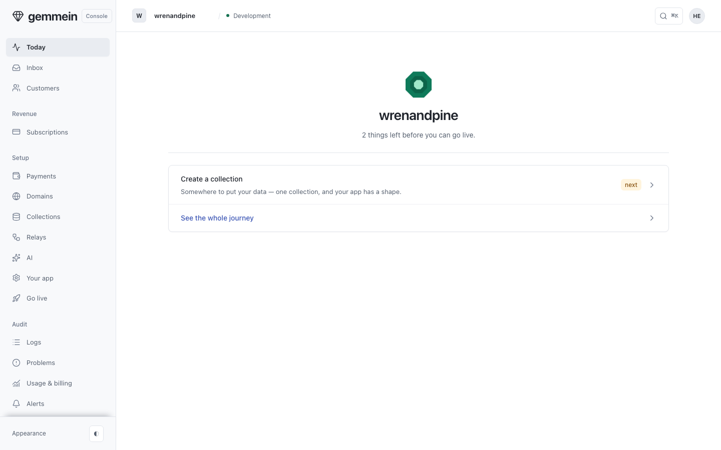
Task: Click the Customers people icon
Action: point(17,88)
